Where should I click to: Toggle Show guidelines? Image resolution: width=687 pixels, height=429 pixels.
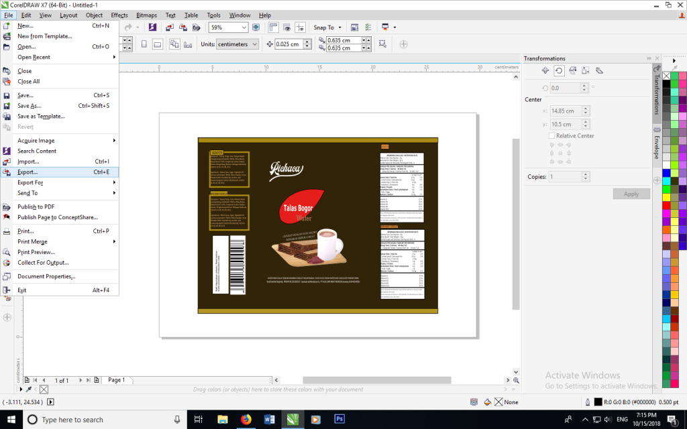coord(300,27)
